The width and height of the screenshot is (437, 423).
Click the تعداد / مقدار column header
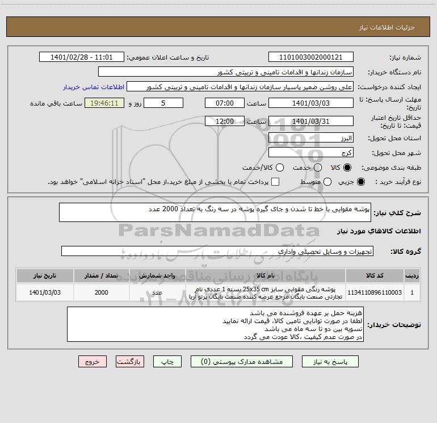pyautogui.click(x=102, y=275)
